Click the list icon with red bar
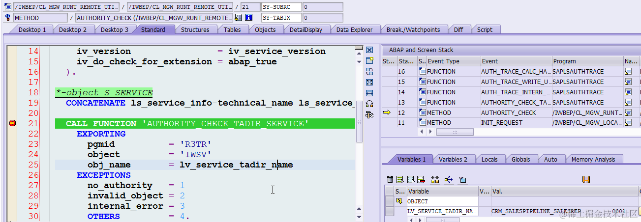 tap(421, 180)
